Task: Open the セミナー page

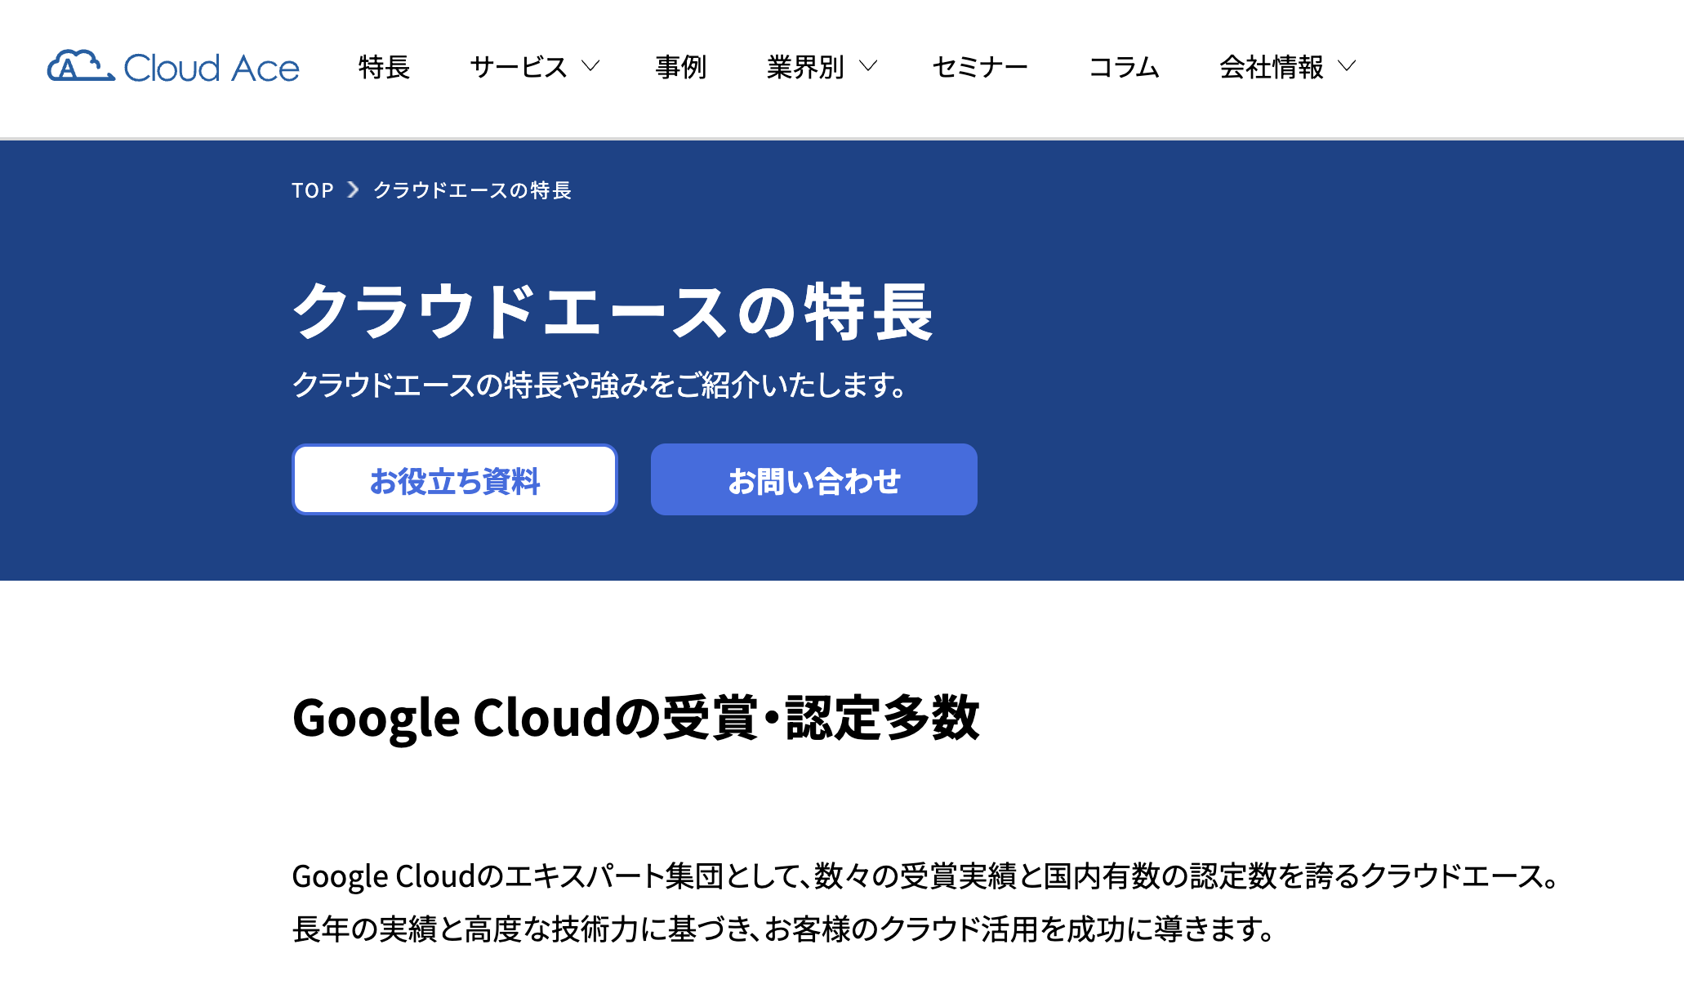Action: 980,67
